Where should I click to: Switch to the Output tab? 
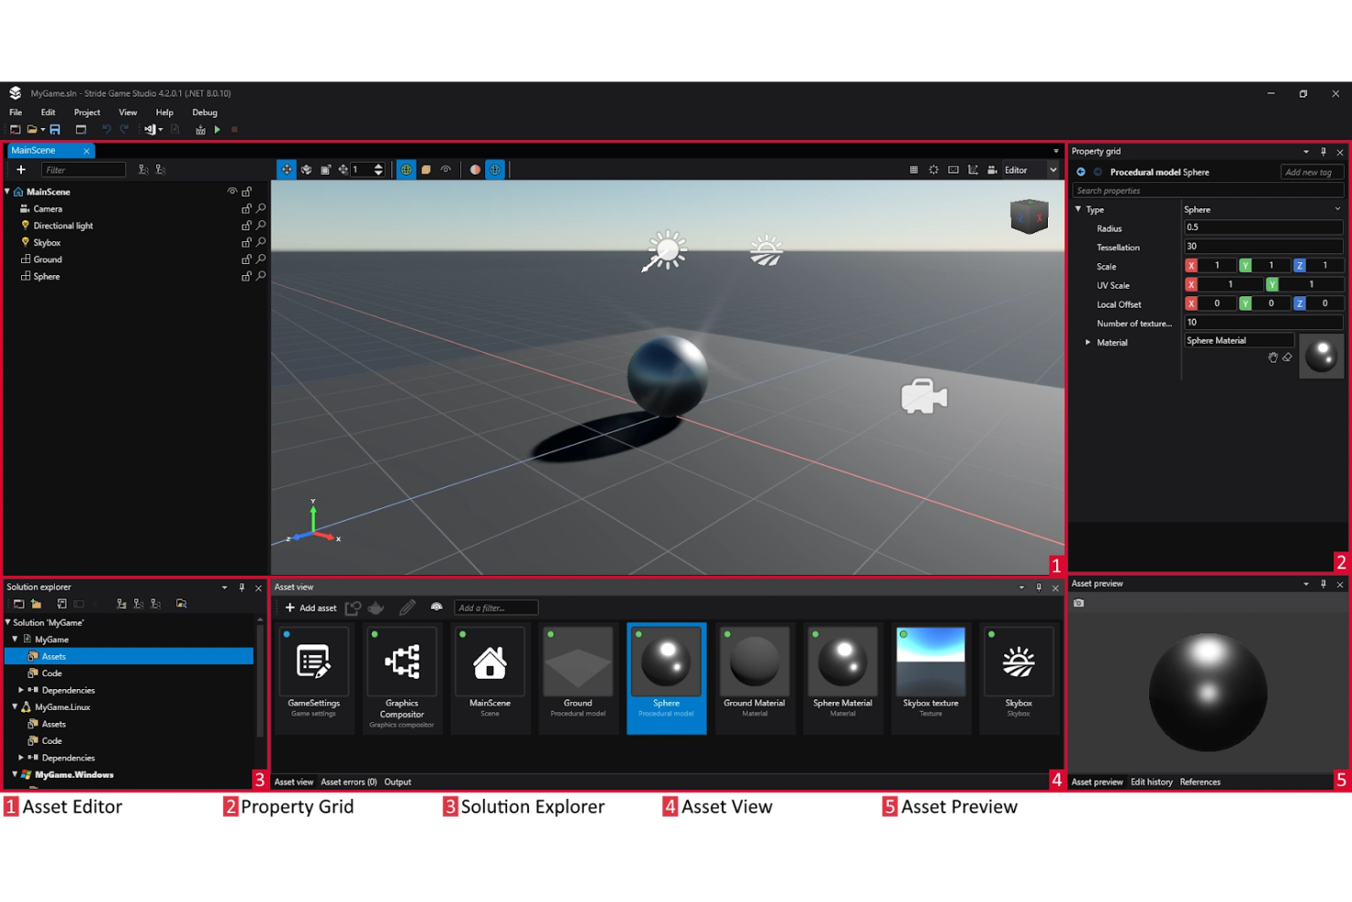tap(397, 781)
